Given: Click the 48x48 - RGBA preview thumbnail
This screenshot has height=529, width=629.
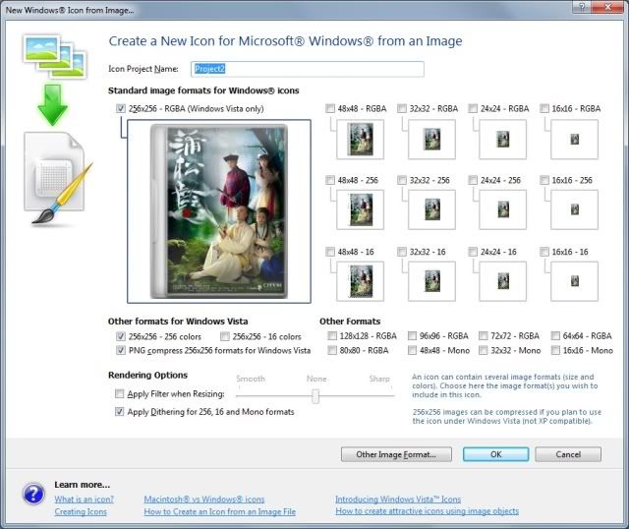Looking at the screenshot, I should click(x=361, y=140).
